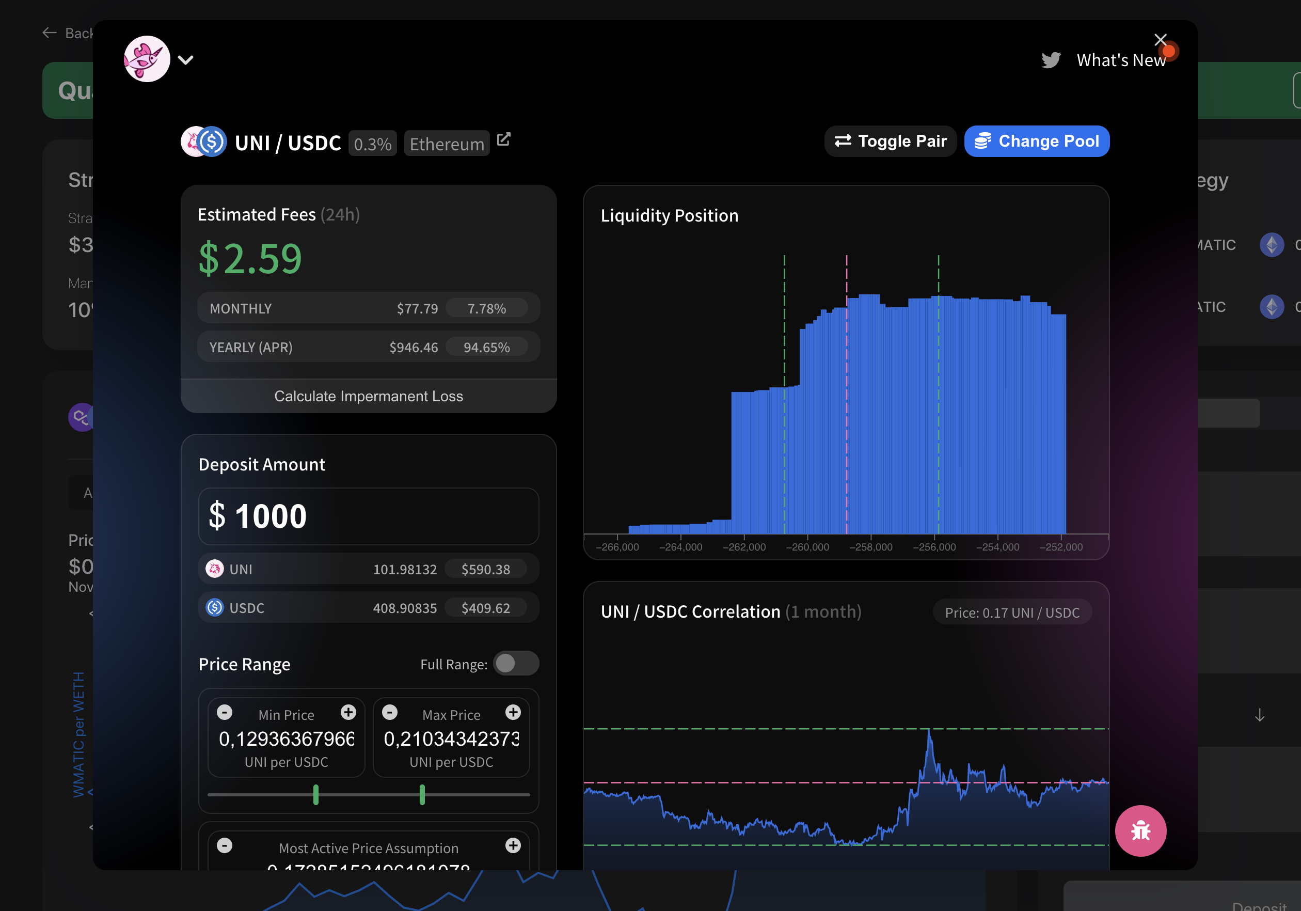Increase Most Active Price Assumption plus icon
Screen dimensions: 1301x911
pos(513,846)
